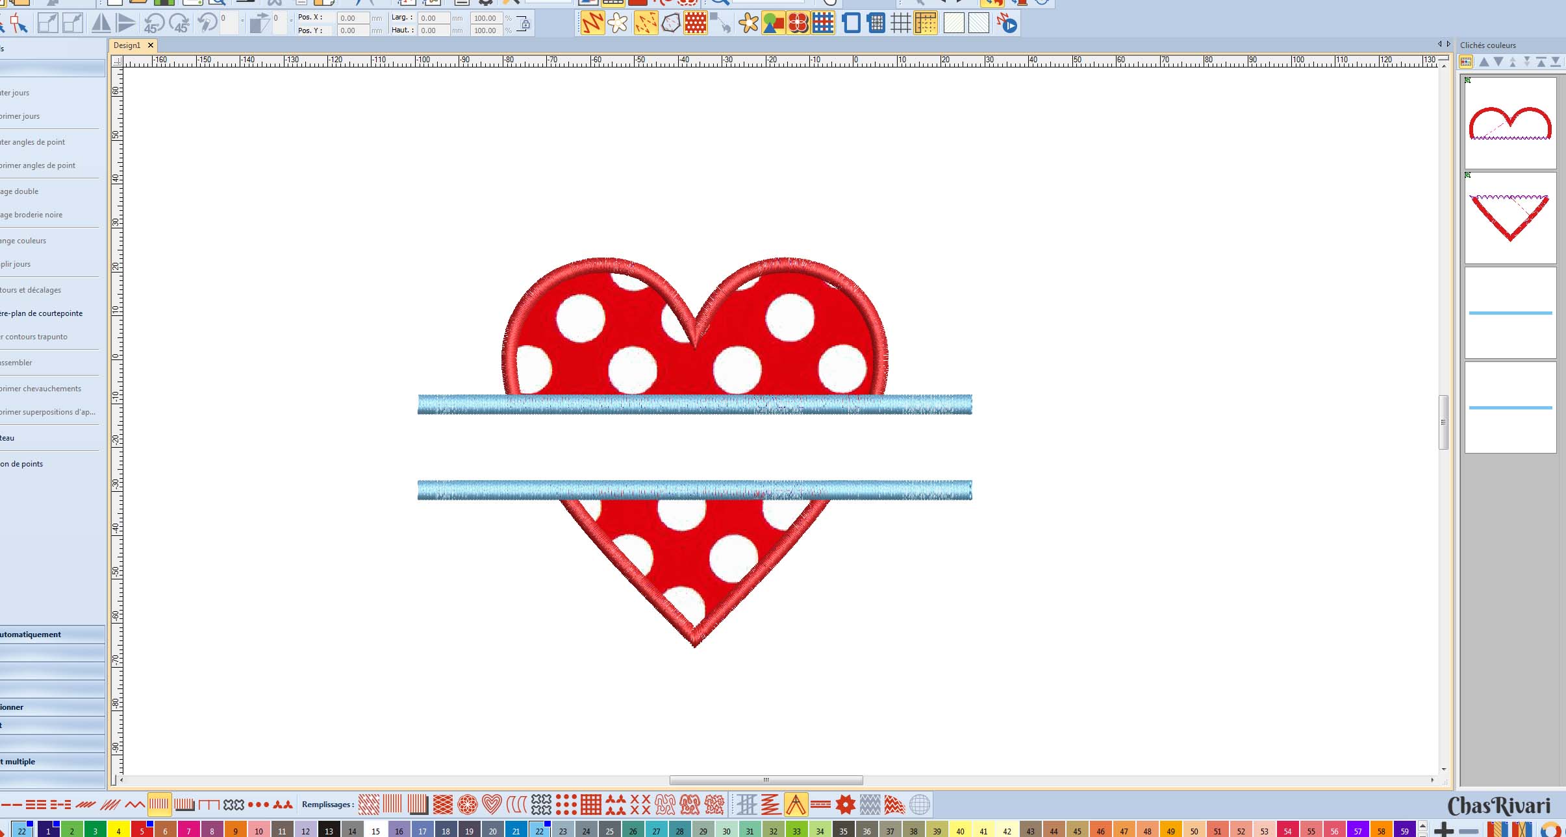
Task: Pick black color swatch number 13
Action: [x=329, y=830]
